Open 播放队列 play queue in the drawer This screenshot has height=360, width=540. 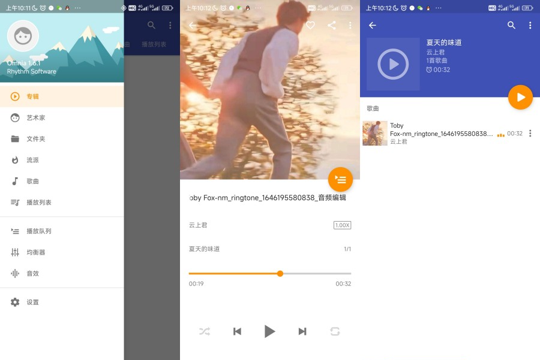tap(62, 231)
